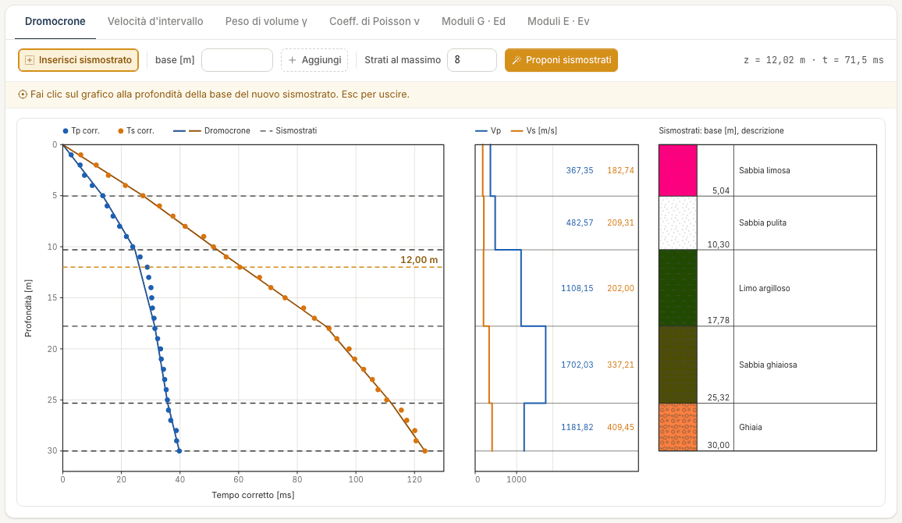This screenshot has width=902, height=523.
Task: Toggle the Inserisci sismostrato button
Action: pos(78,60)
